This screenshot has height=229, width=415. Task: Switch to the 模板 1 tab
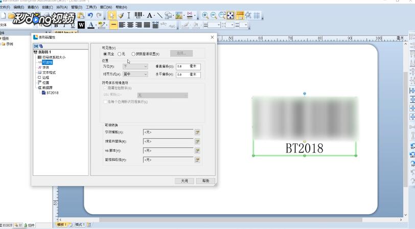click(x=62, y=225)
